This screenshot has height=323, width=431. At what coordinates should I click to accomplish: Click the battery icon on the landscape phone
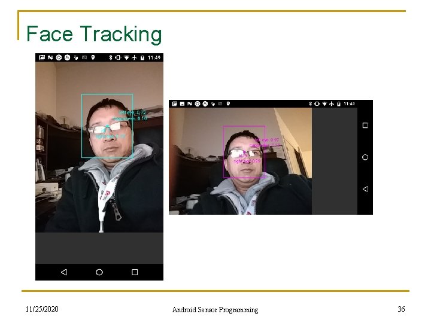(x=339, y=103)
